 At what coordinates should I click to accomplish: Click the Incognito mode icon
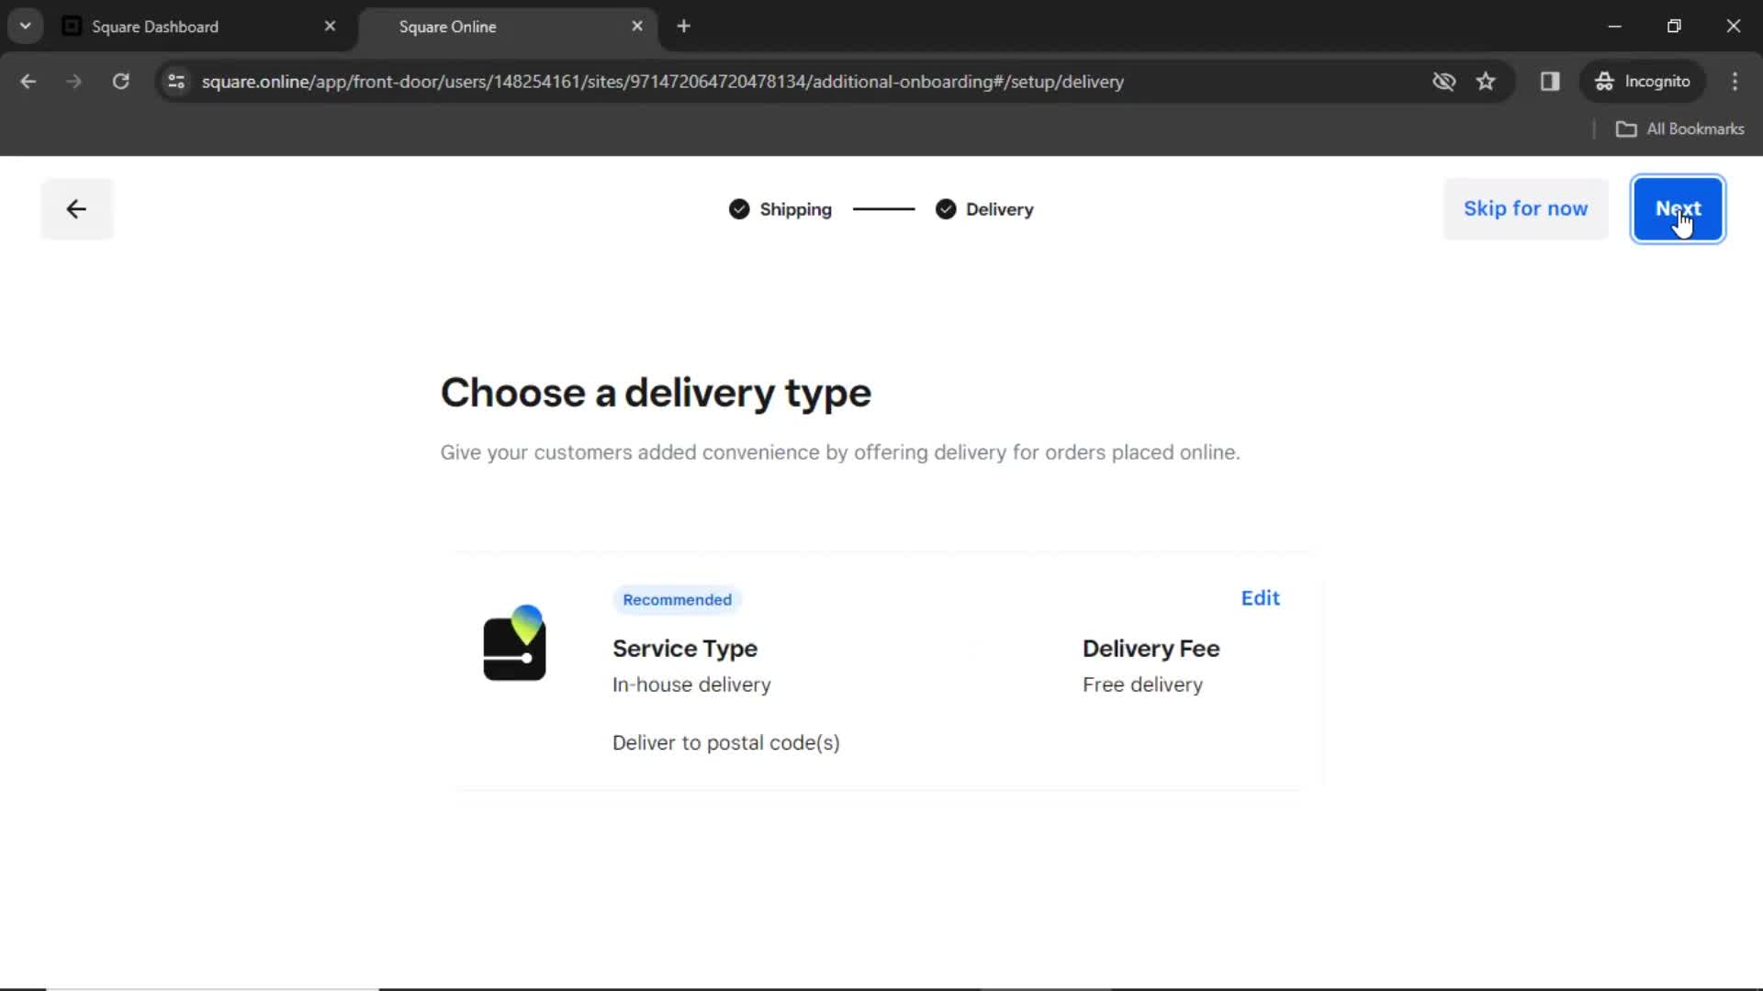click(1603, 81)
